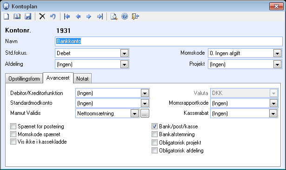Close the Kontoplan window
286x170 pixels.
[x=276, y=6]
